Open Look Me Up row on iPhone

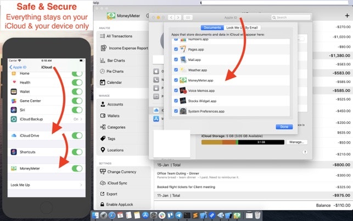(46, 185)
